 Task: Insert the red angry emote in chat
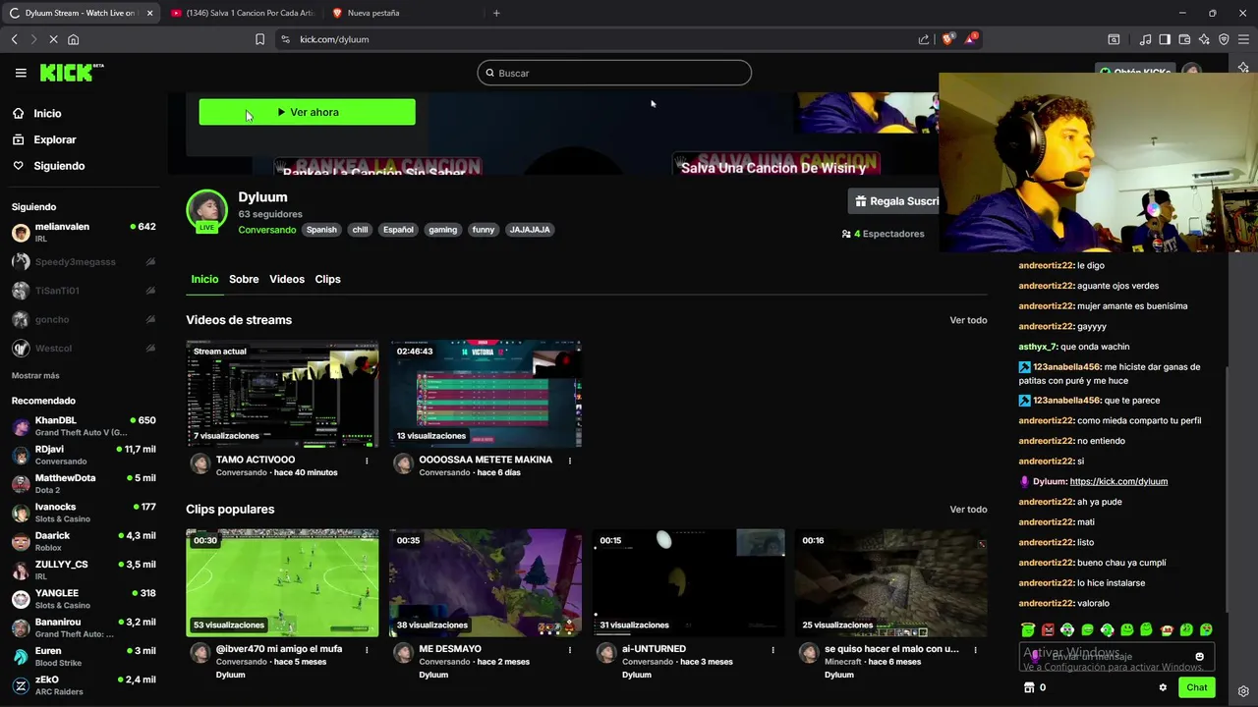click(x=1048, y=629)
